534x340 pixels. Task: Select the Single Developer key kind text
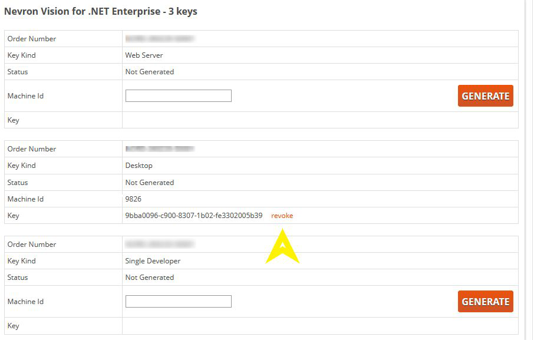click(153, 261)
